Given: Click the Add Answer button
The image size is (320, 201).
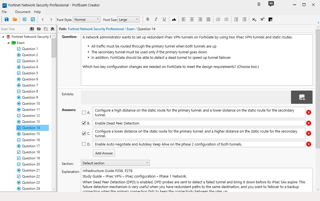Looking at the screenshot, I should [104, 153].
